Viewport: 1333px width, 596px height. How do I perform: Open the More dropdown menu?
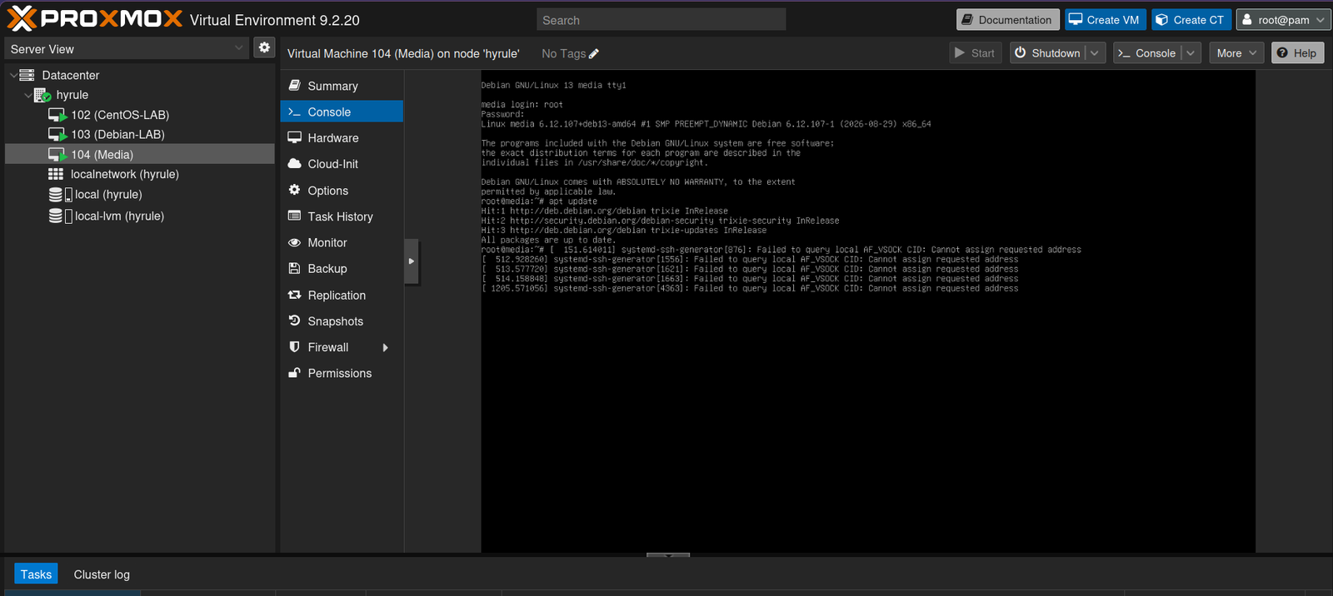(1236, 53)
